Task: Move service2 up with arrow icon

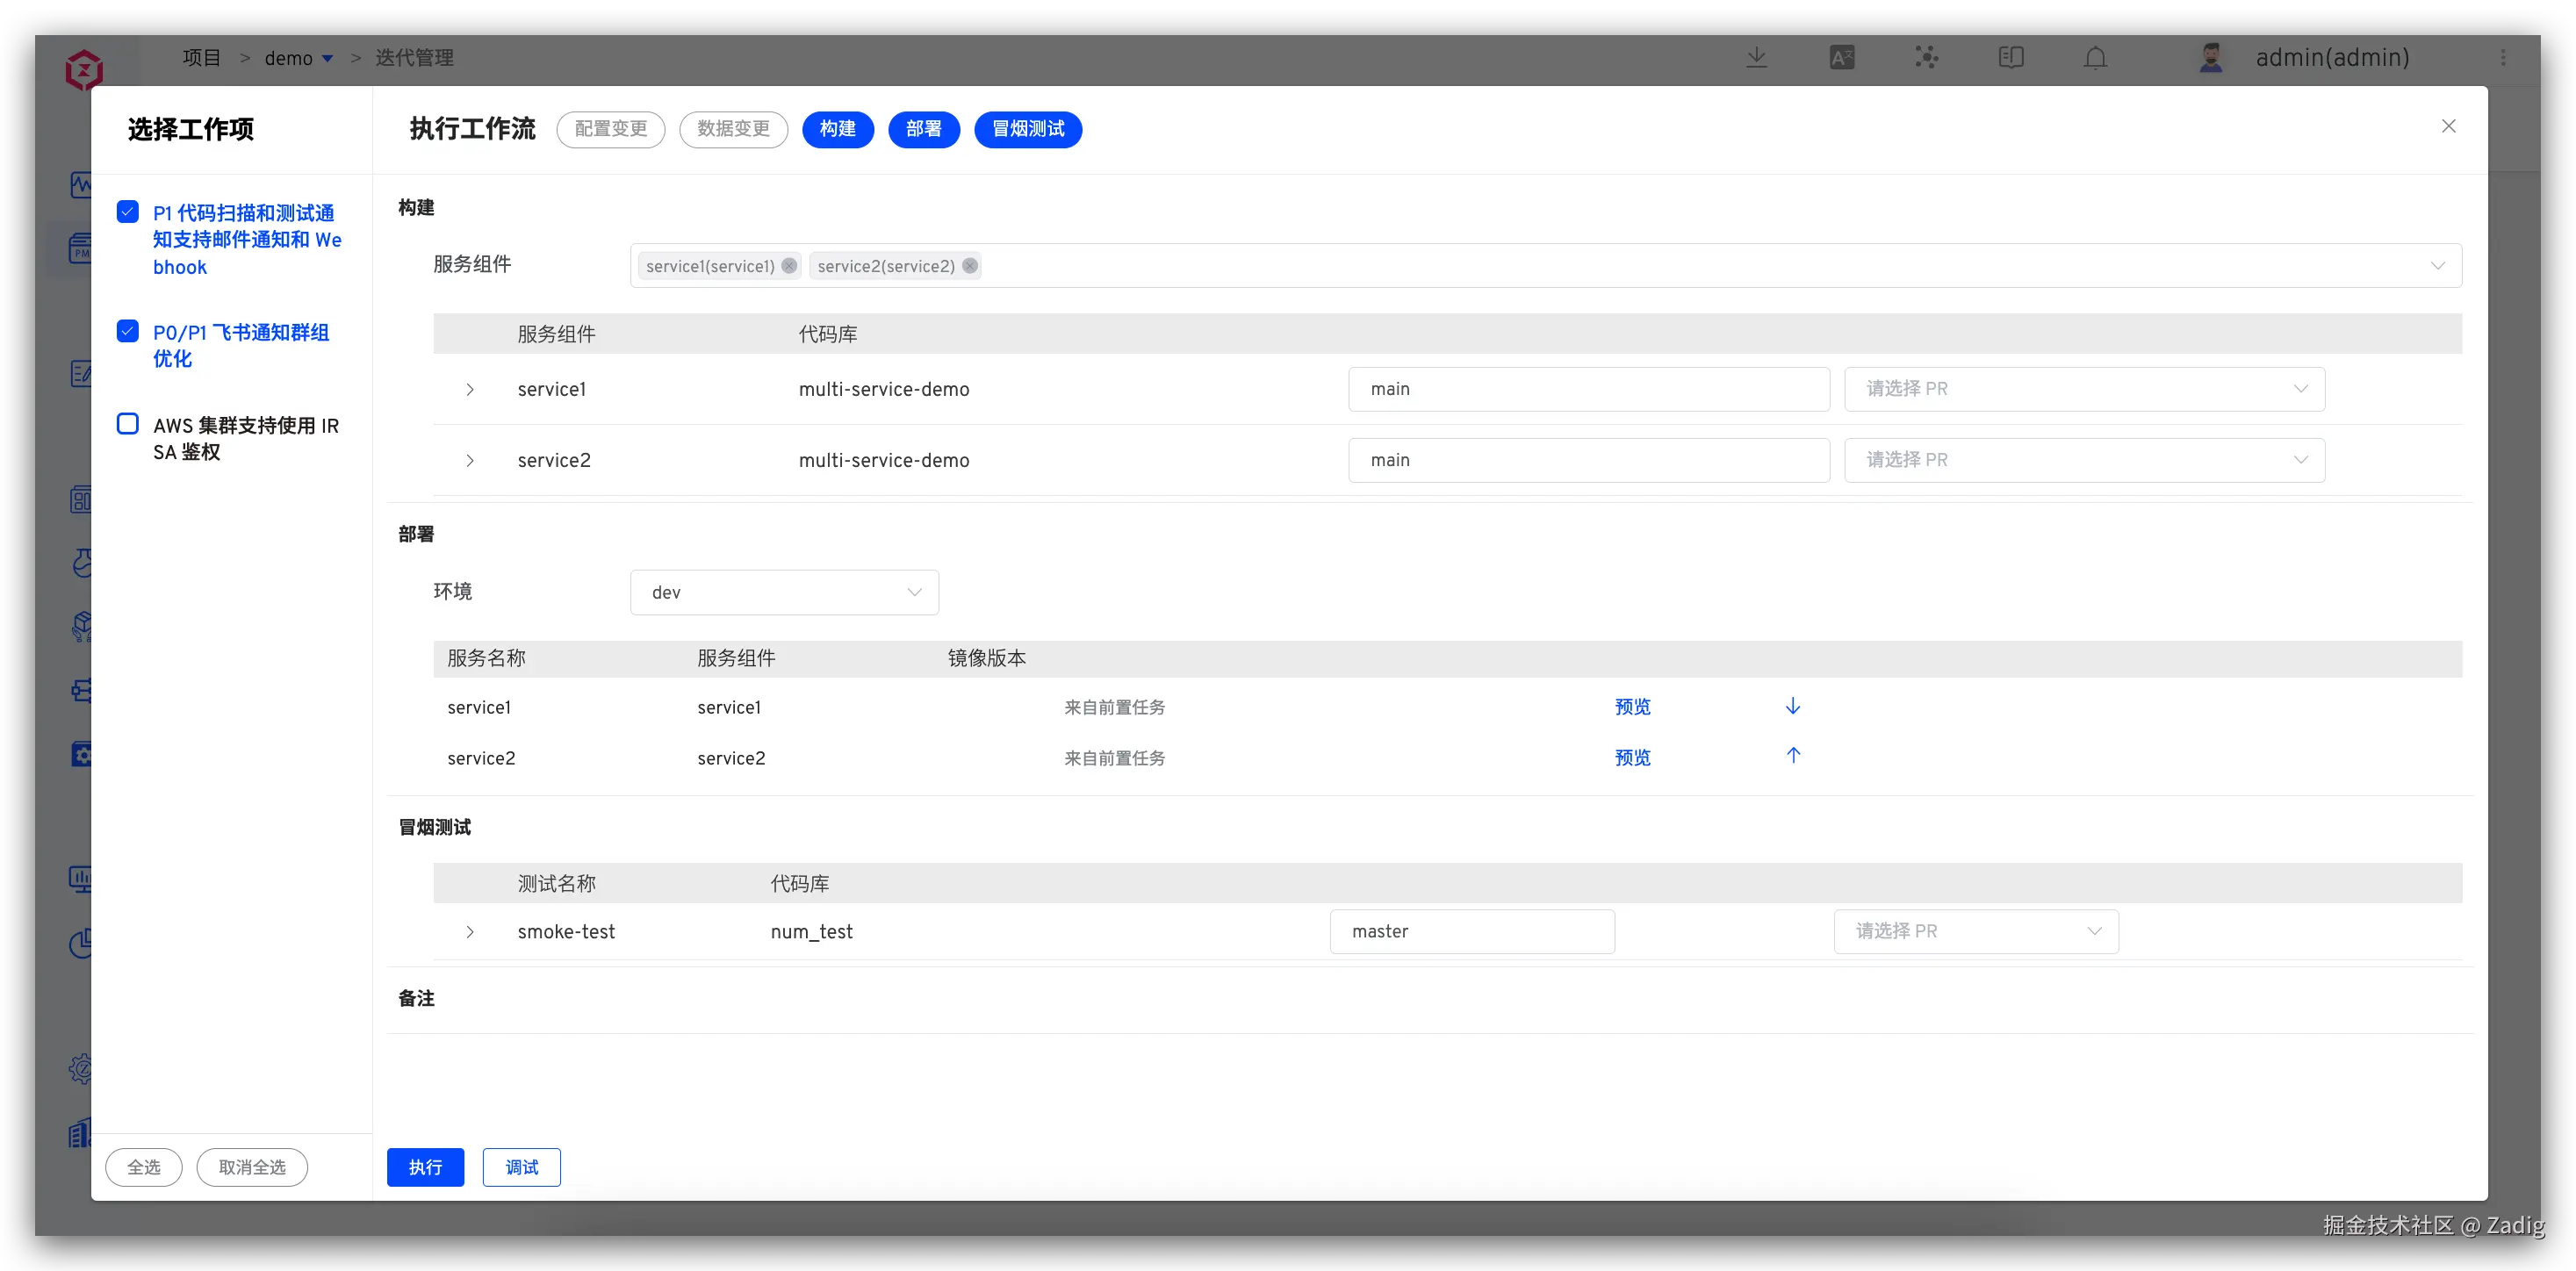Action: click(1792, 756)
